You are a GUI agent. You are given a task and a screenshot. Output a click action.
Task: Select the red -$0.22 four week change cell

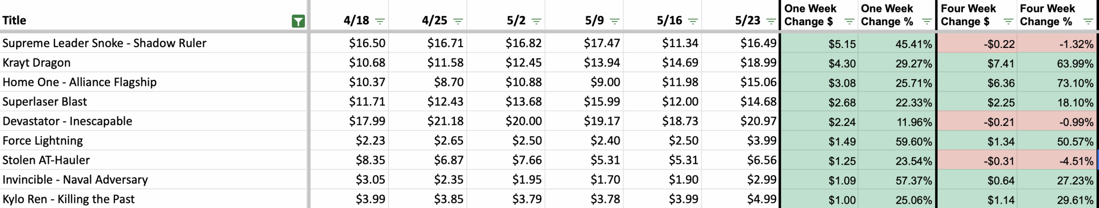pos(977,43)
